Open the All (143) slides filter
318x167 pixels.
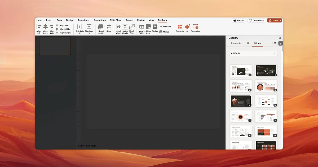tap(253, 53)
